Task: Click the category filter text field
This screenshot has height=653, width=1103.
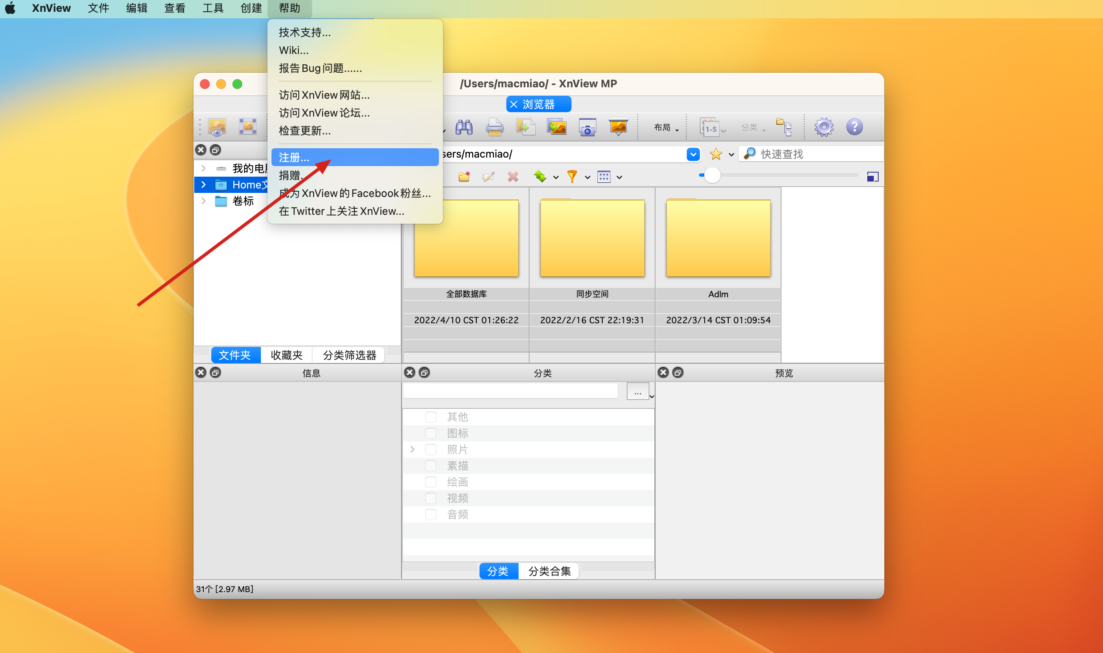Action: click(x=510, y=391)
